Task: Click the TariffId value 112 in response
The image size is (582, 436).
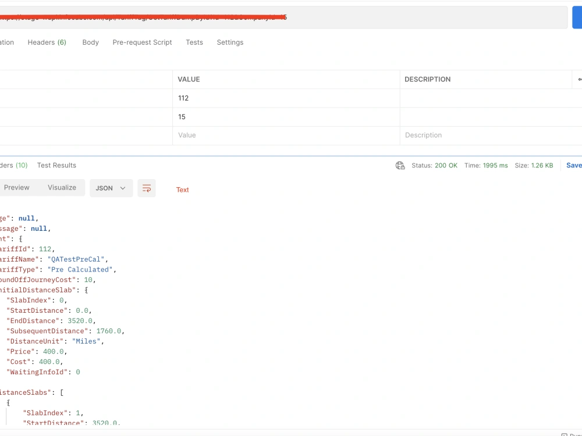Action: [45, 249]
